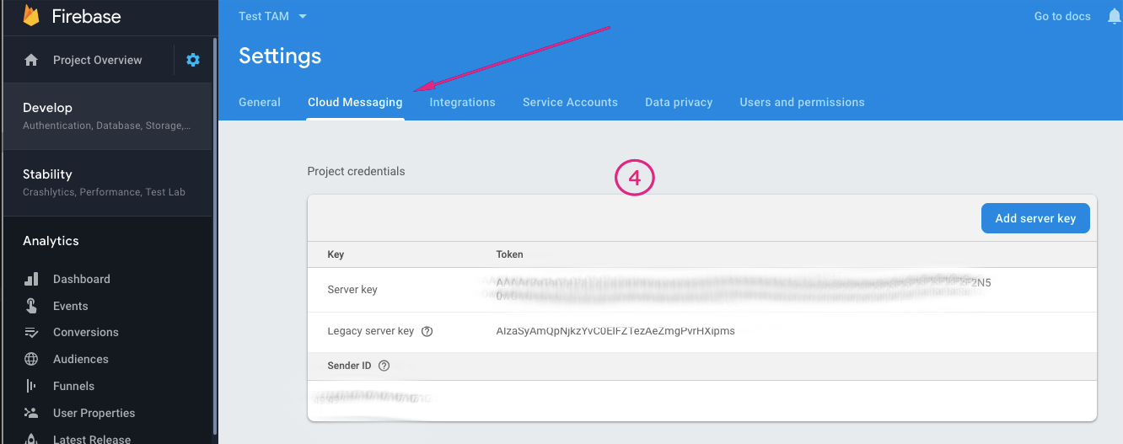Image resolution: width=1123 pixels, height=444 pixels.
Task: Click the Conversions checklist icon
Action: pos(31,332)
